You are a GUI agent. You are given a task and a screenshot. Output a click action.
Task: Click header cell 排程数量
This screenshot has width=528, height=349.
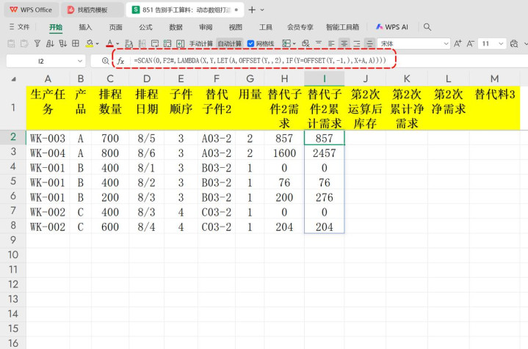pos(110,108)
